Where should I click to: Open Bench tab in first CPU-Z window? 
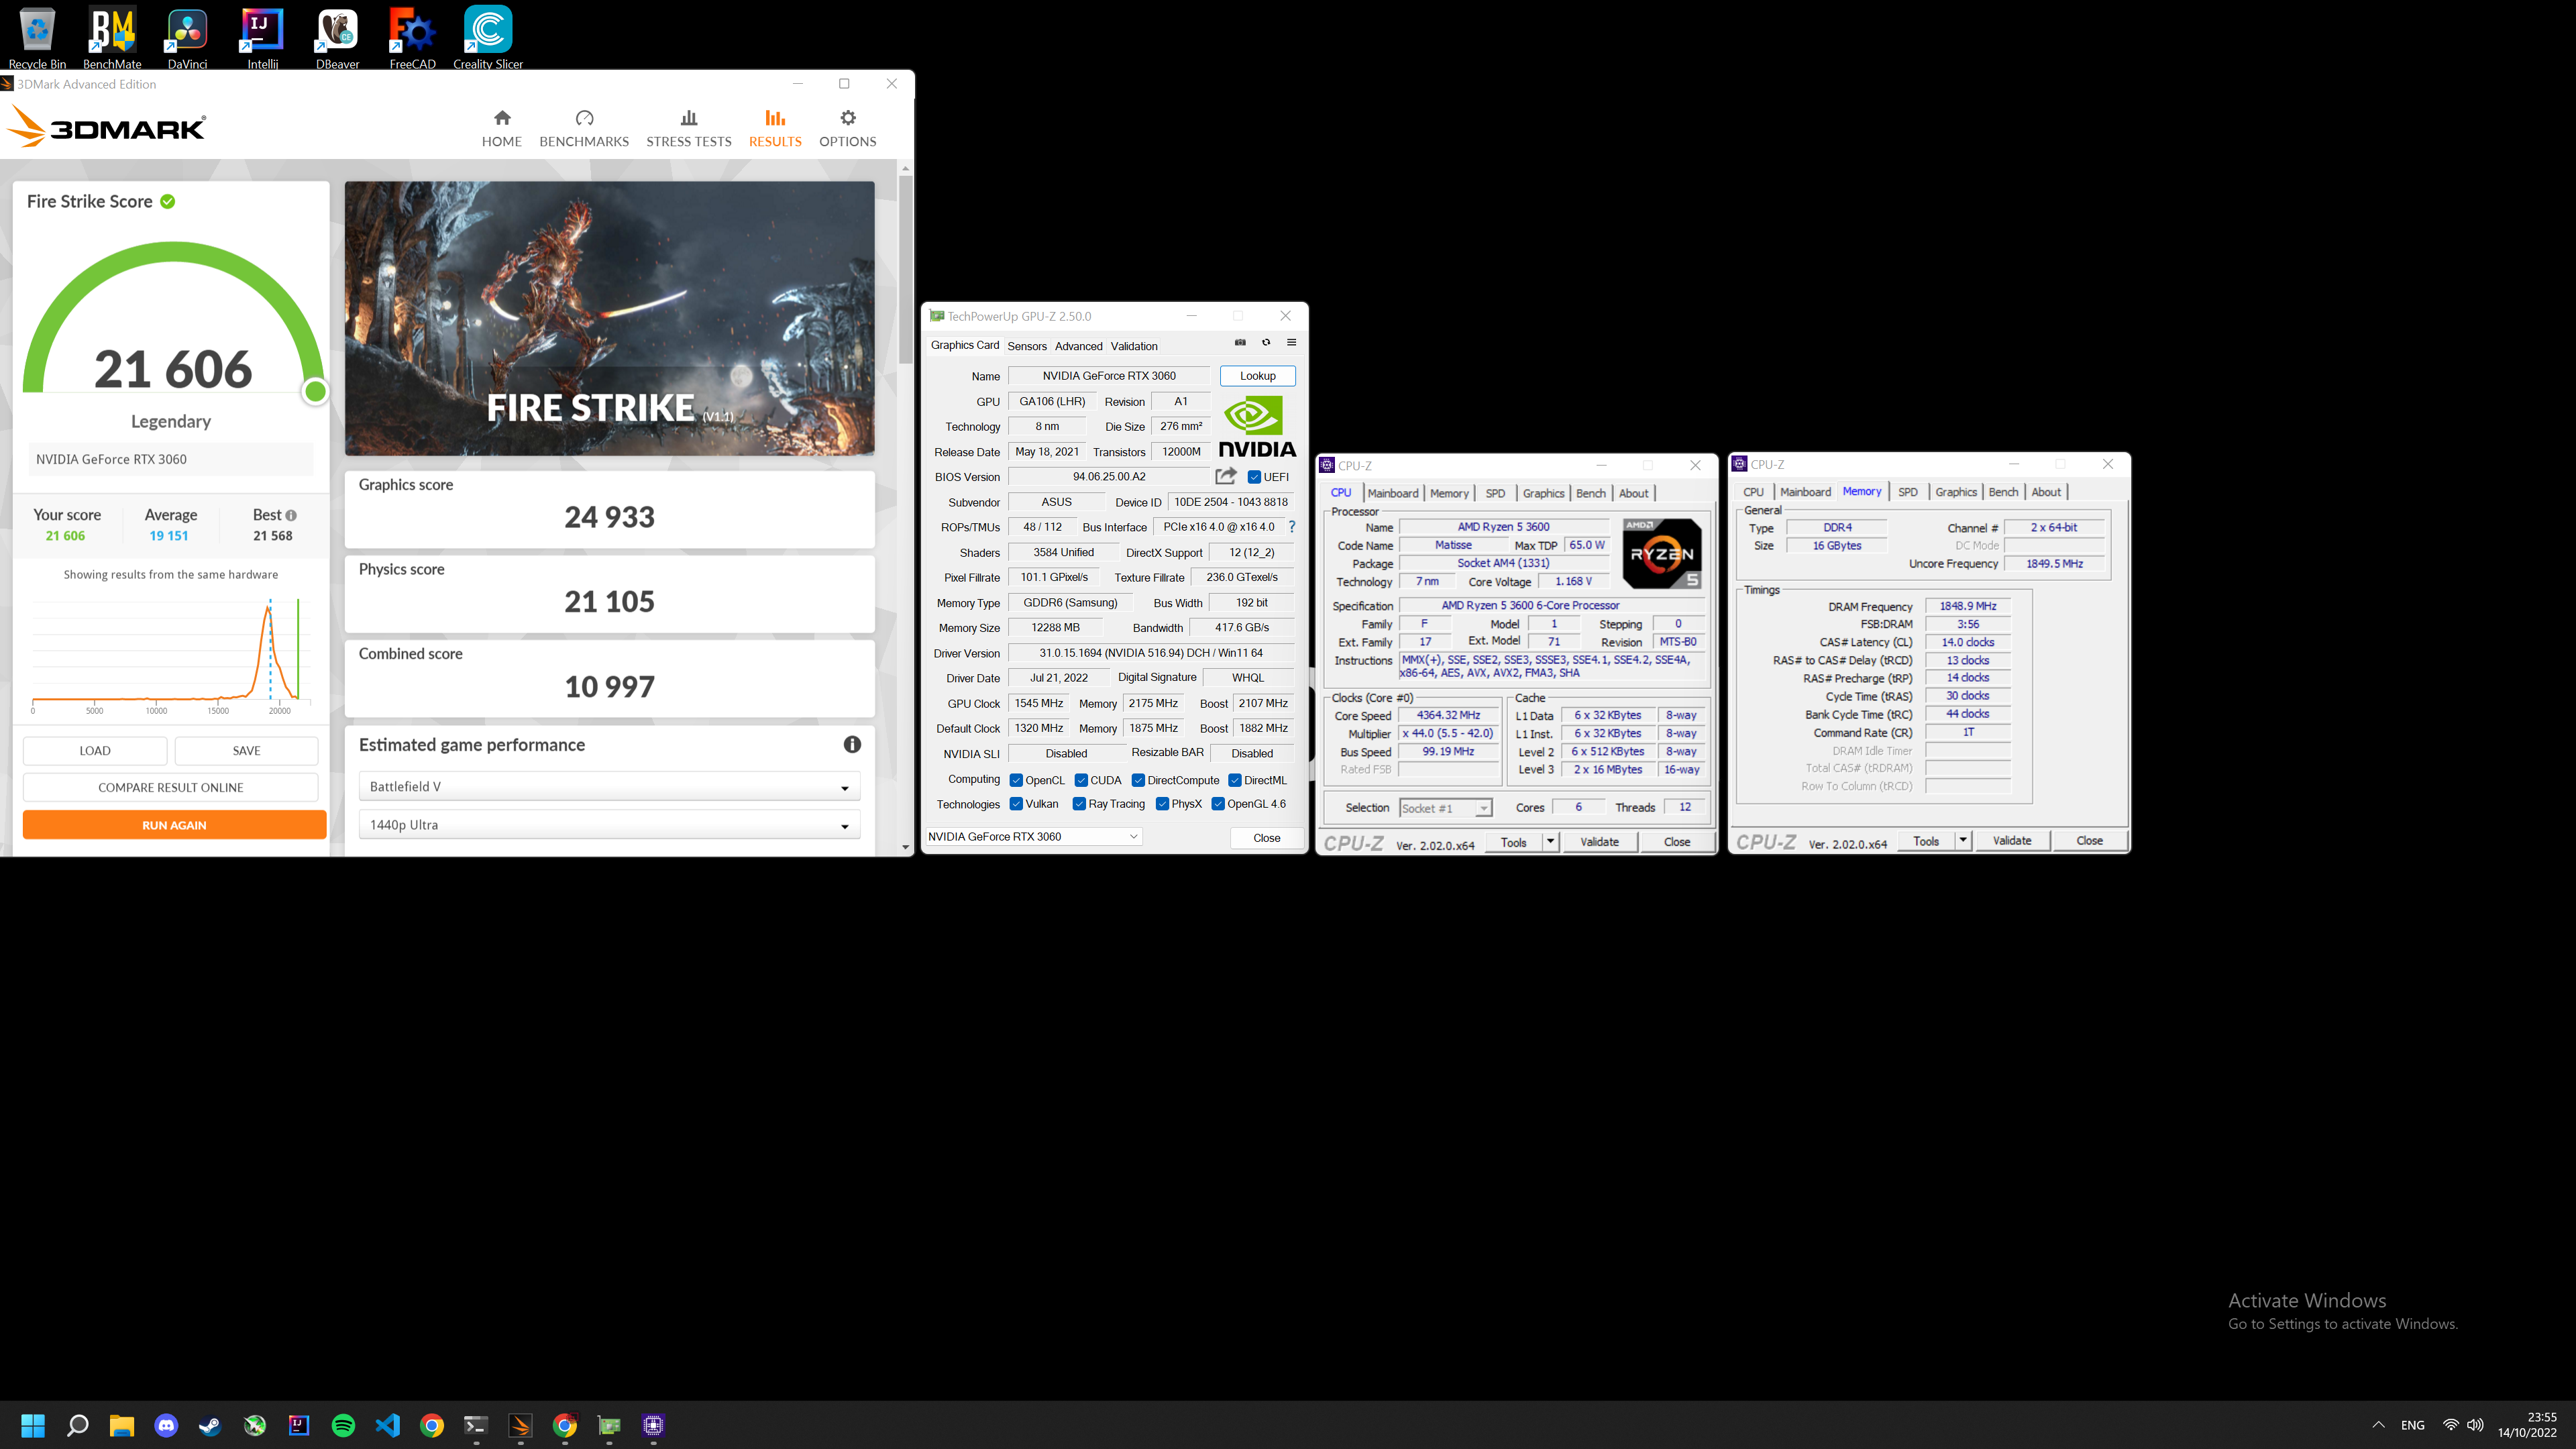click(x=1590, y=493)
